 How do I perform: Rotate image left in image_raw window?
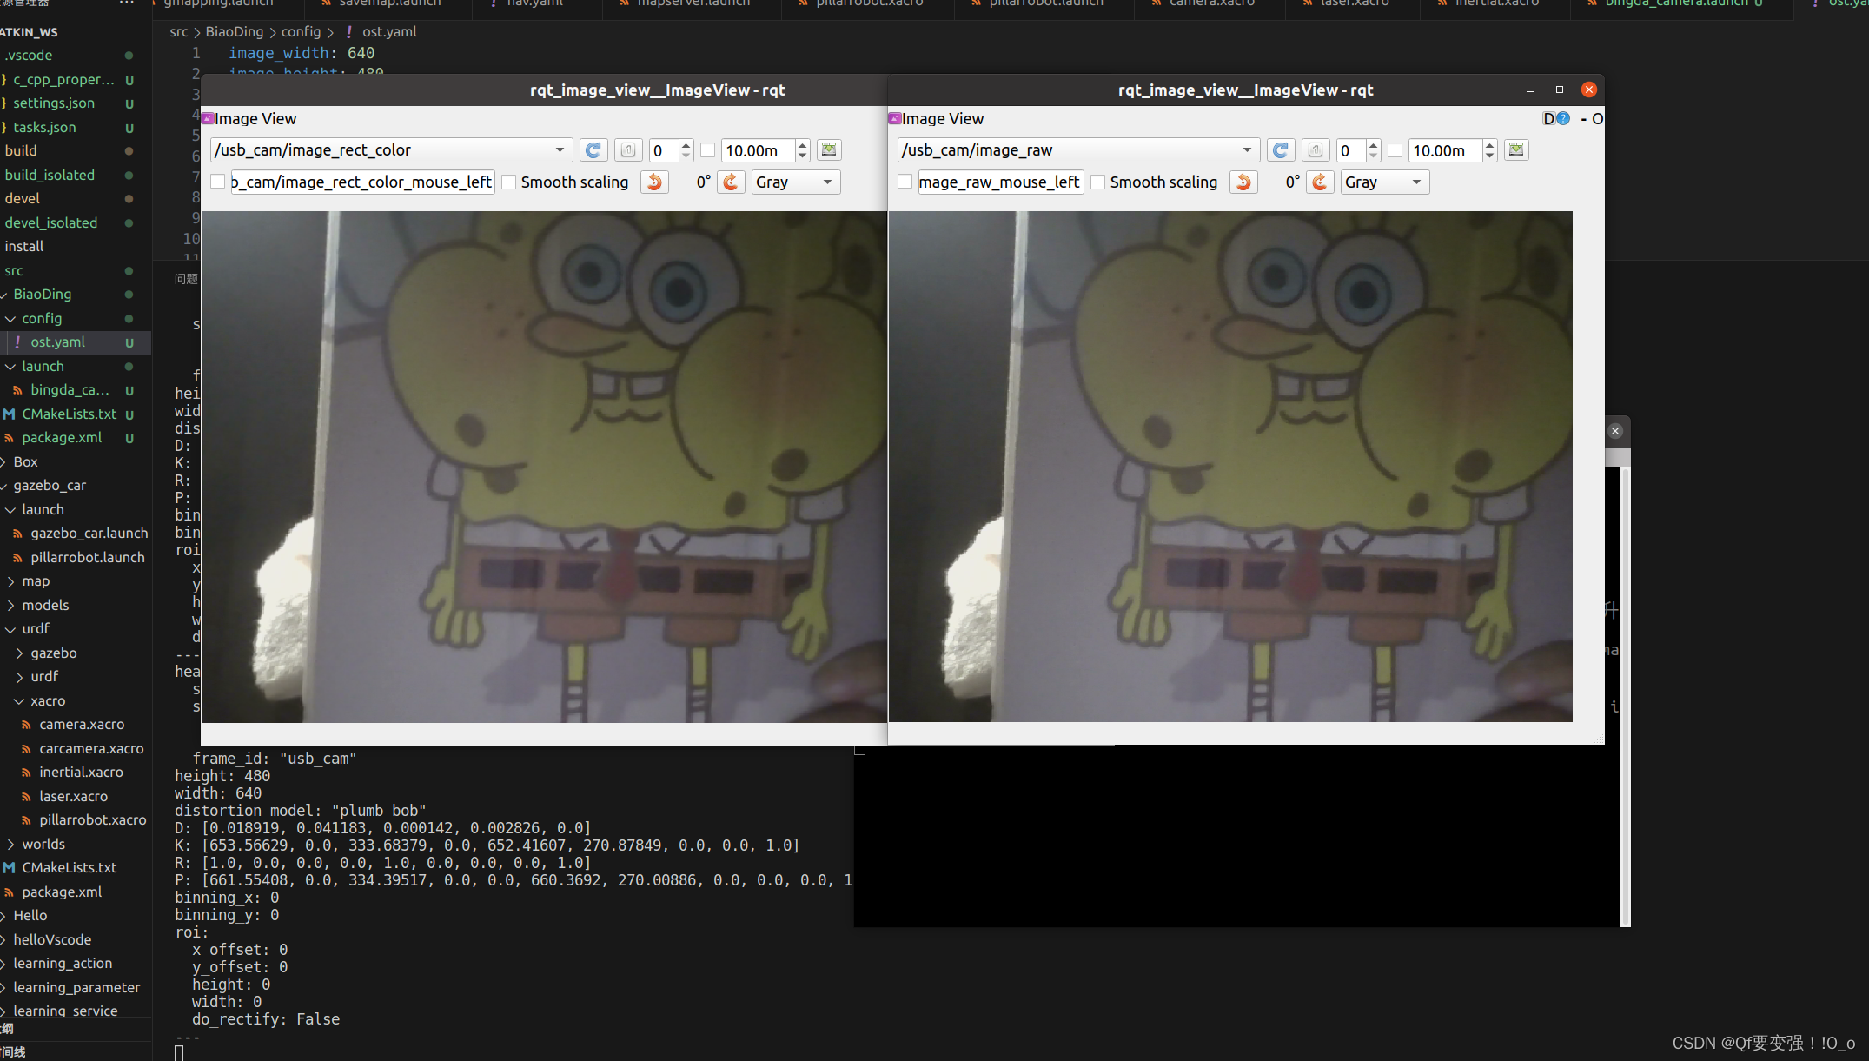1243,182
